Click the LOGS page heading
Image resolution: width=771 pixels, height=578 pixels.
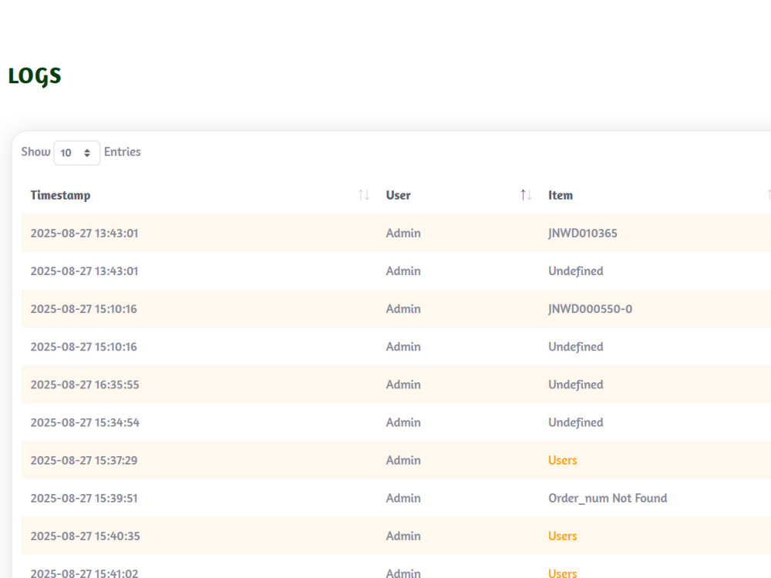pyautogui.click(x=35, y=76)
